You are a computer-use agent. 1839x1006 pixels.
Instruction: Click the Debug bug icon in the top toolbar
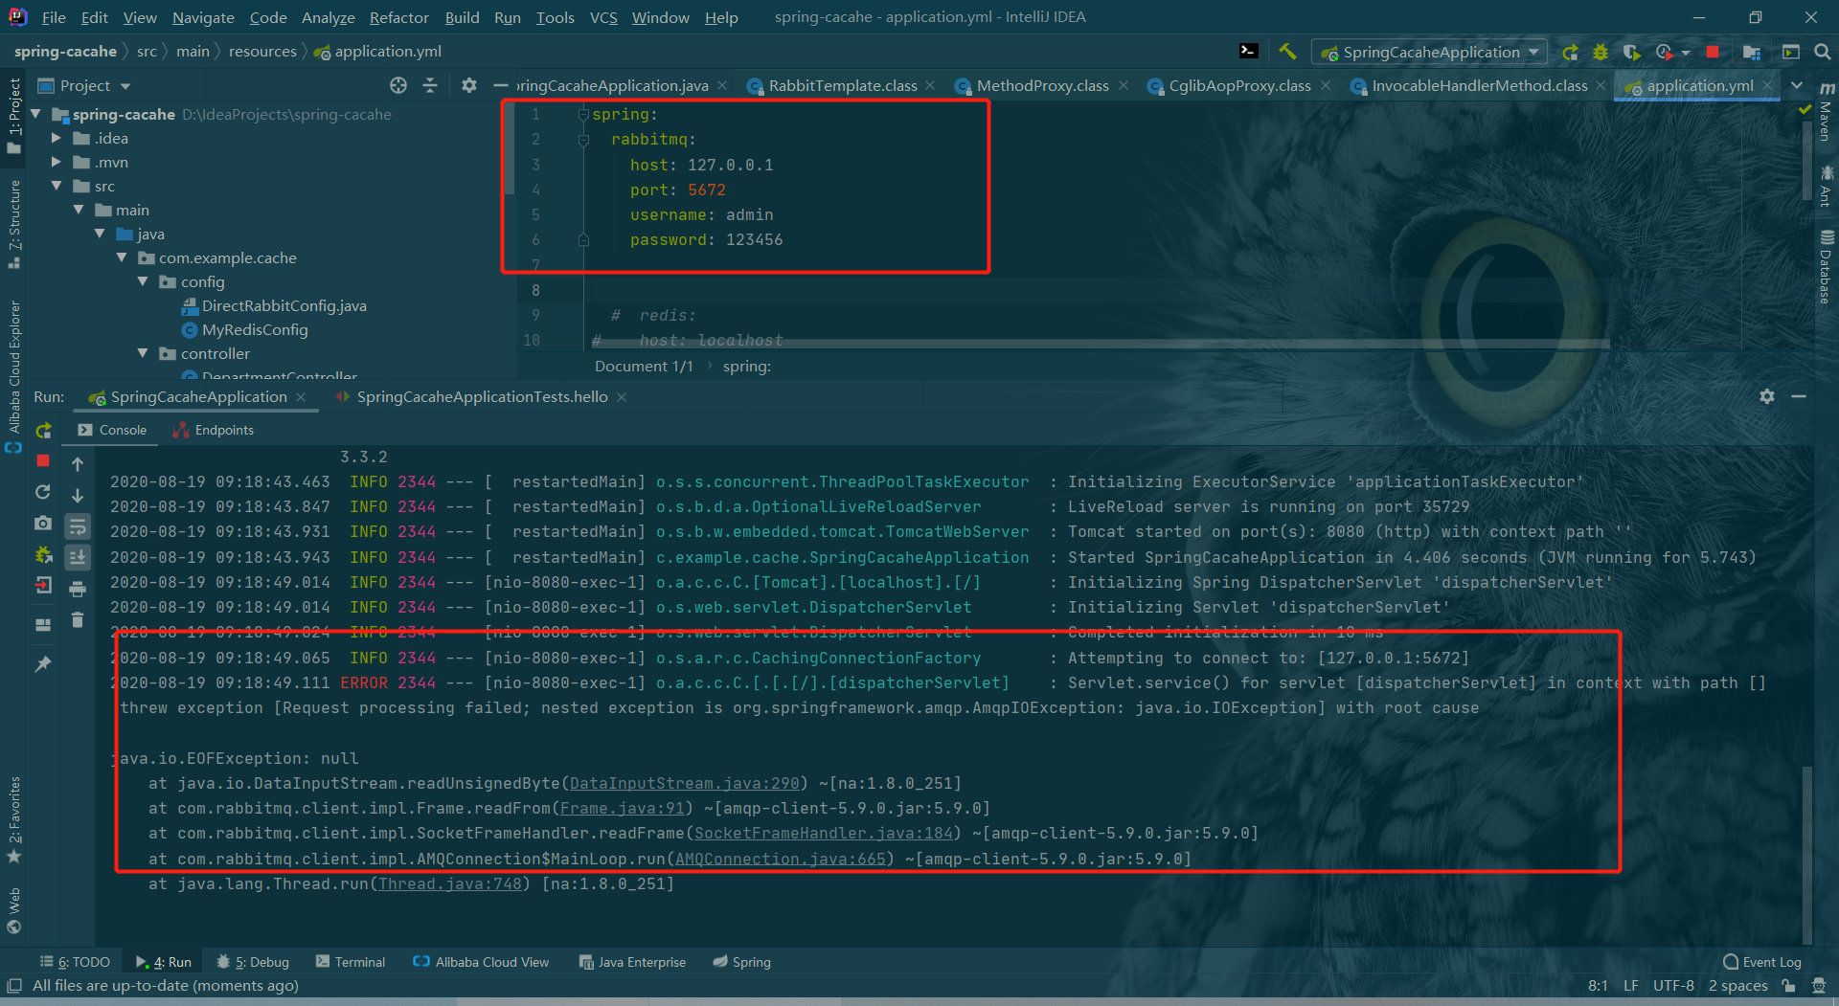click(x=1601, y=53)
